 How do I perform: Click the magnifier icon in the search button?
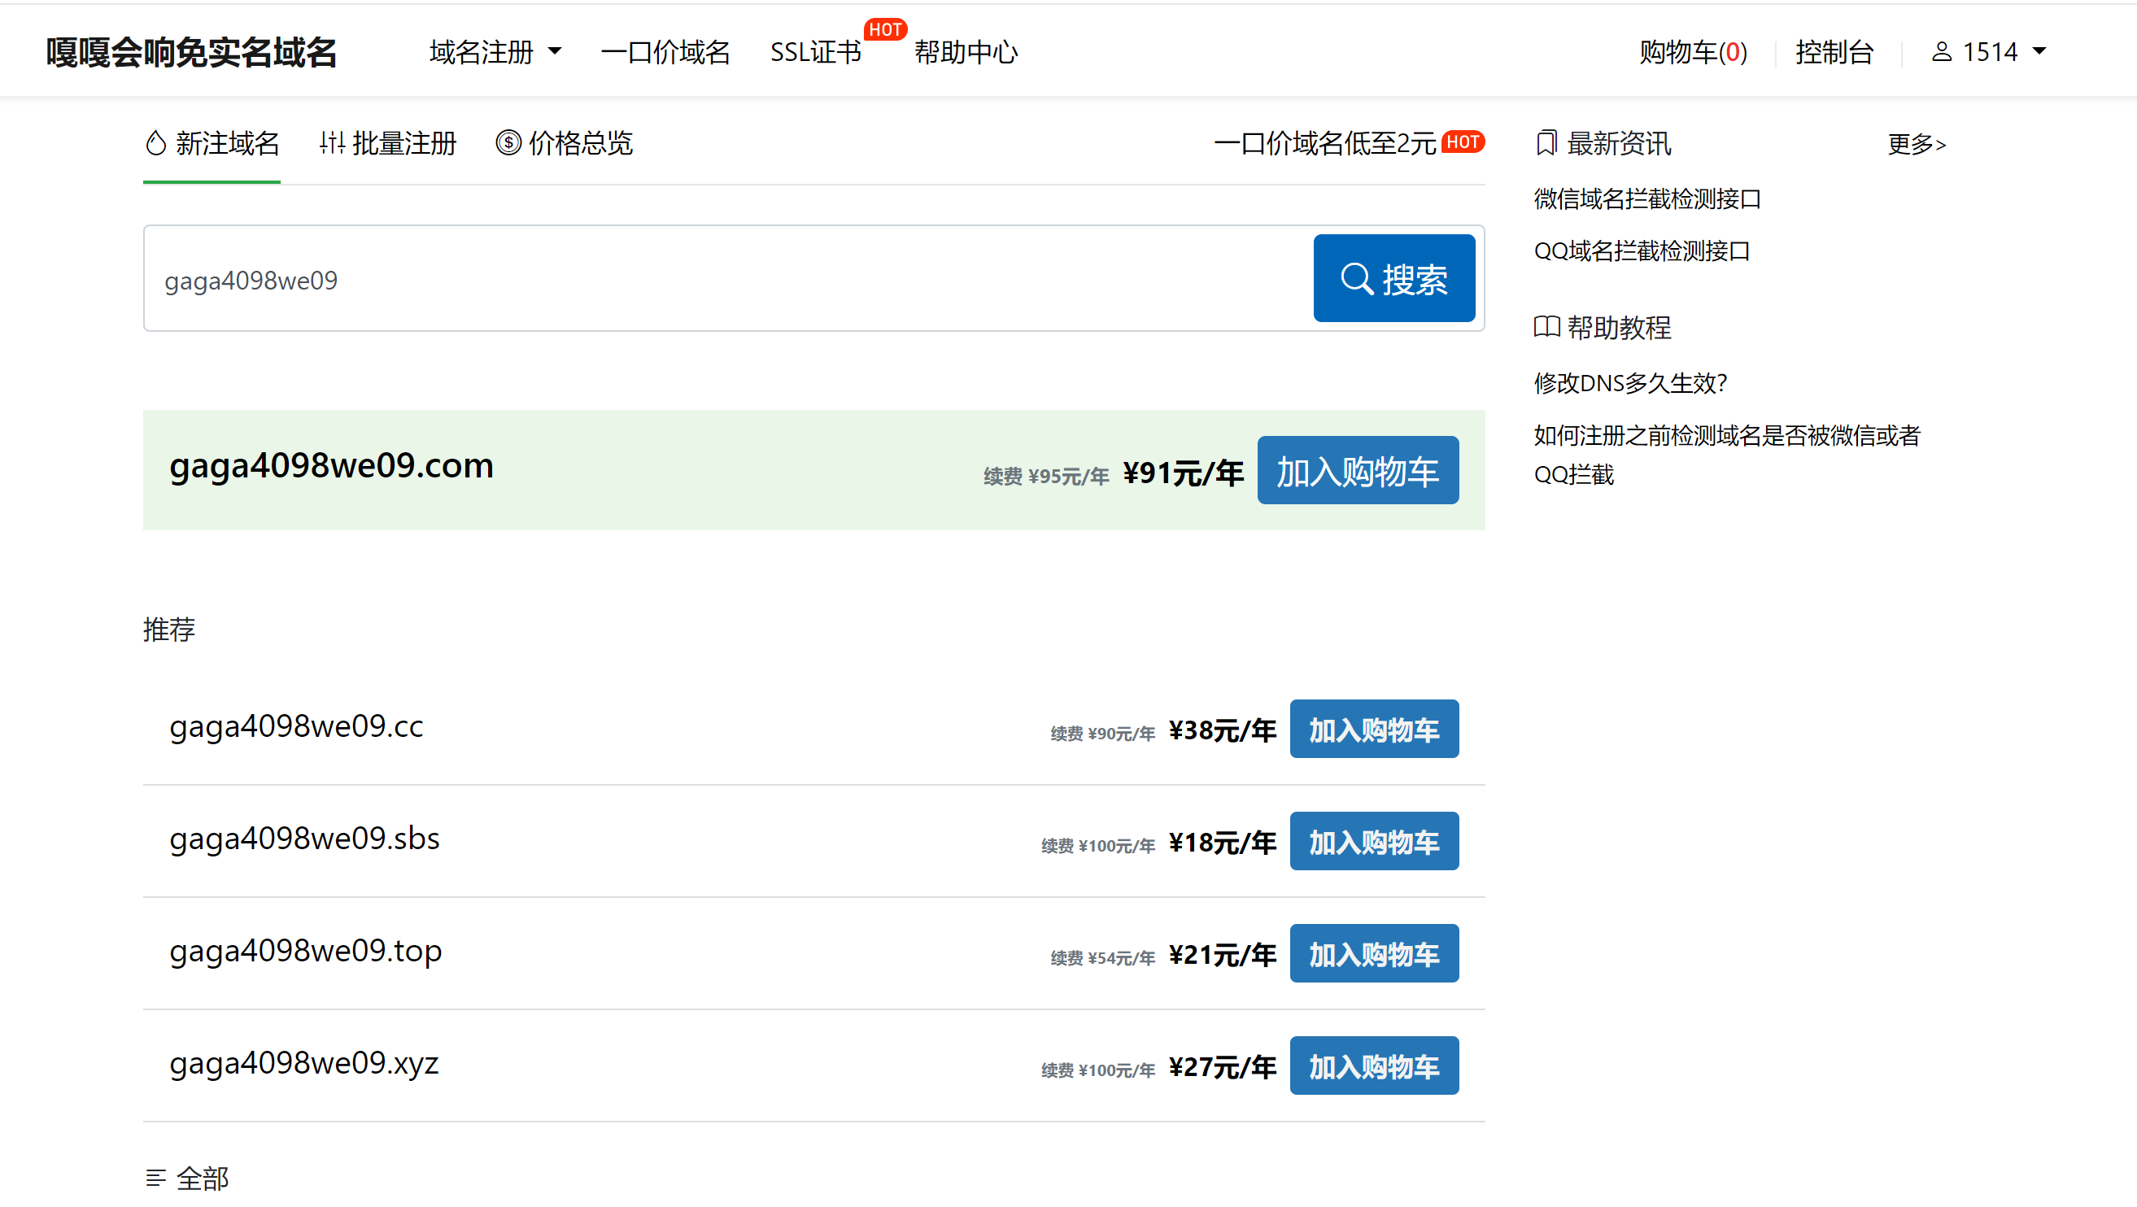(1357, 279)
